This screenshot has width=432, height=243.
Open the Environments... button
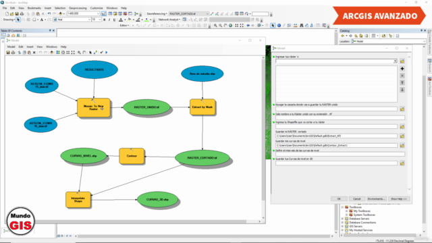coord(377,198)
